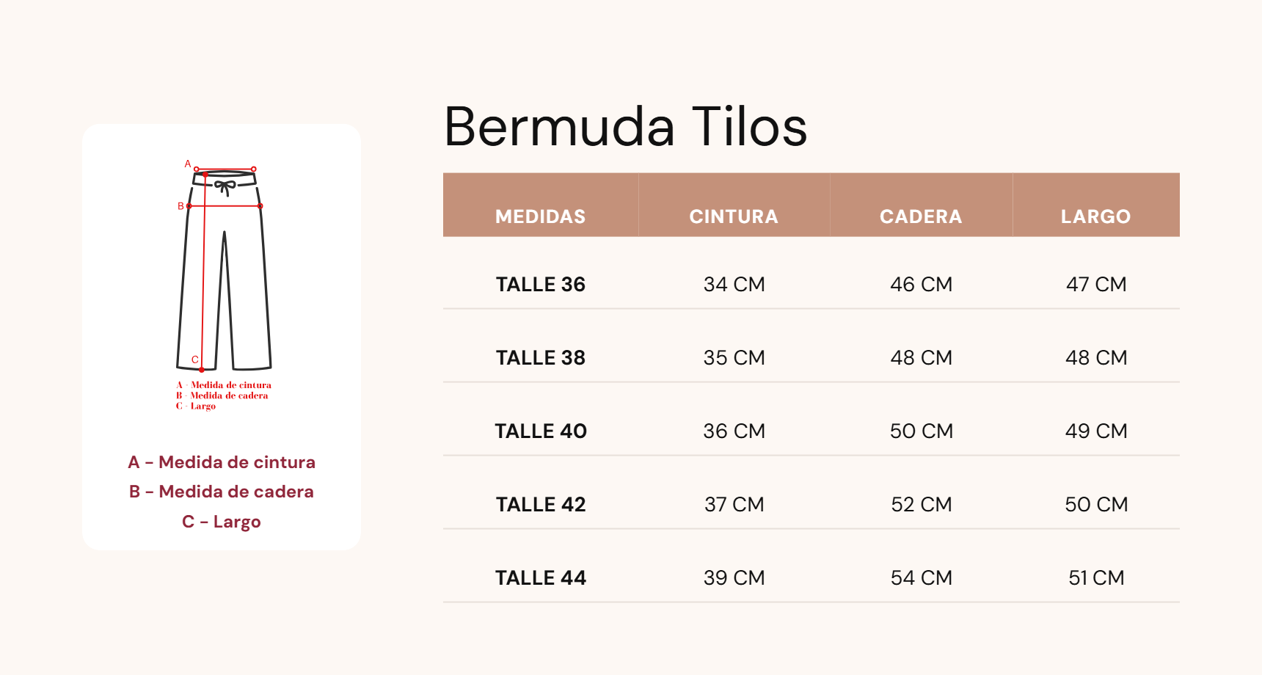Click the 54 CM cadera value

click(x=921, y=577)
